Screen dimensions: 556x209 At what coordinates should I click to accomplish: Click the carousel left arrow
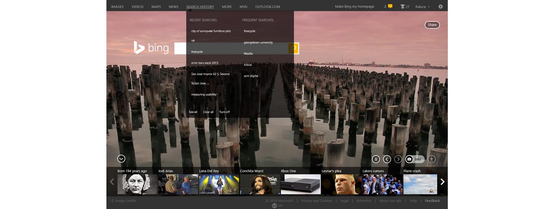tap(112, 182)
